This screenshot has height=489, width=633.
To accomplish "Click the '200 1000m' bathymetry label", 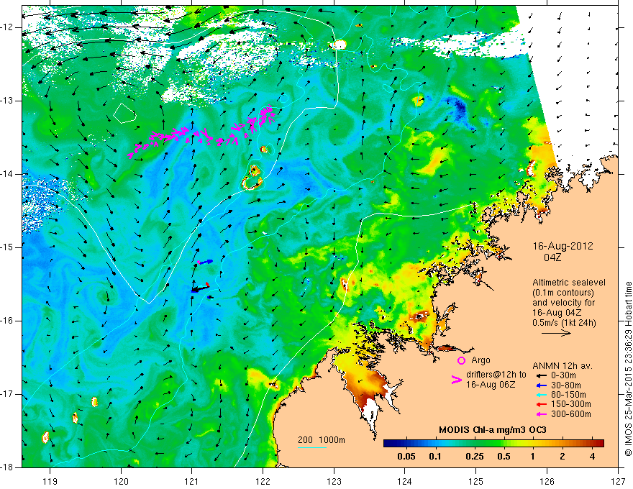I will [x=322, y=440].
